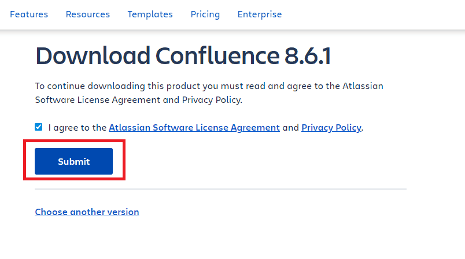
Task: Click the word "and" between the agreement links
Action: (290, 128)
